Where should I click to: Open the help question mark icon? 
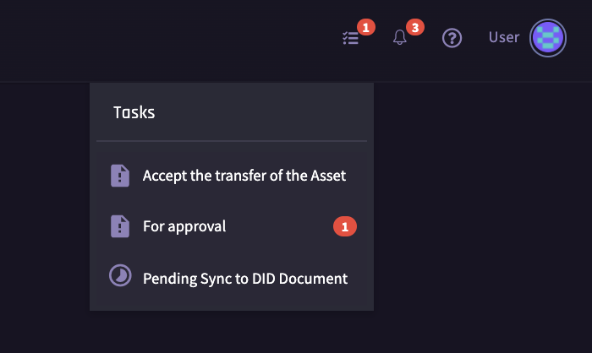tap(452, 38)
